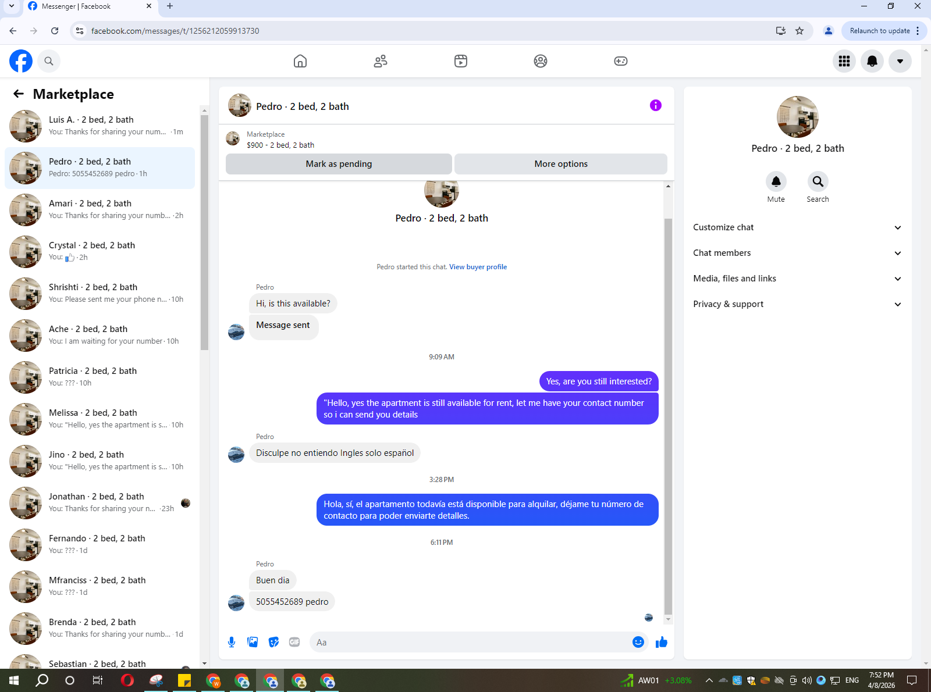Viewport: 931px width, 692px height.
Task: Click back arrow beside Marketplace heading
Action: click(x=19, y=94)
